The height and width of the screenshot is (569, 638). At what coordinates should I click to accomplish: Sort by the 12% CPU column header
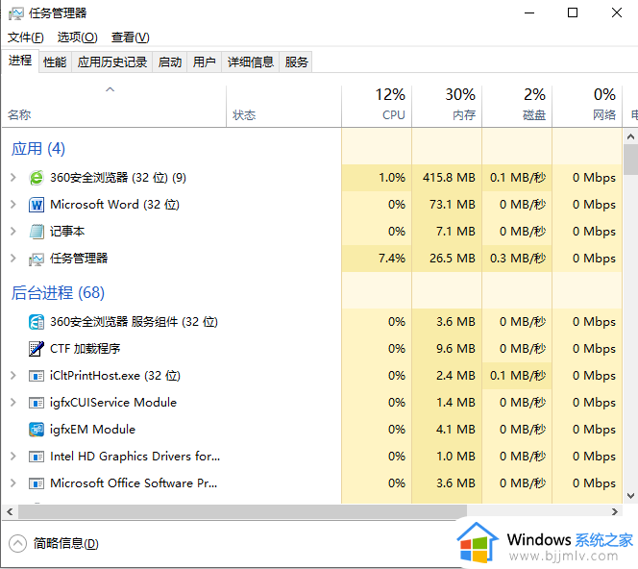(377, 107)
